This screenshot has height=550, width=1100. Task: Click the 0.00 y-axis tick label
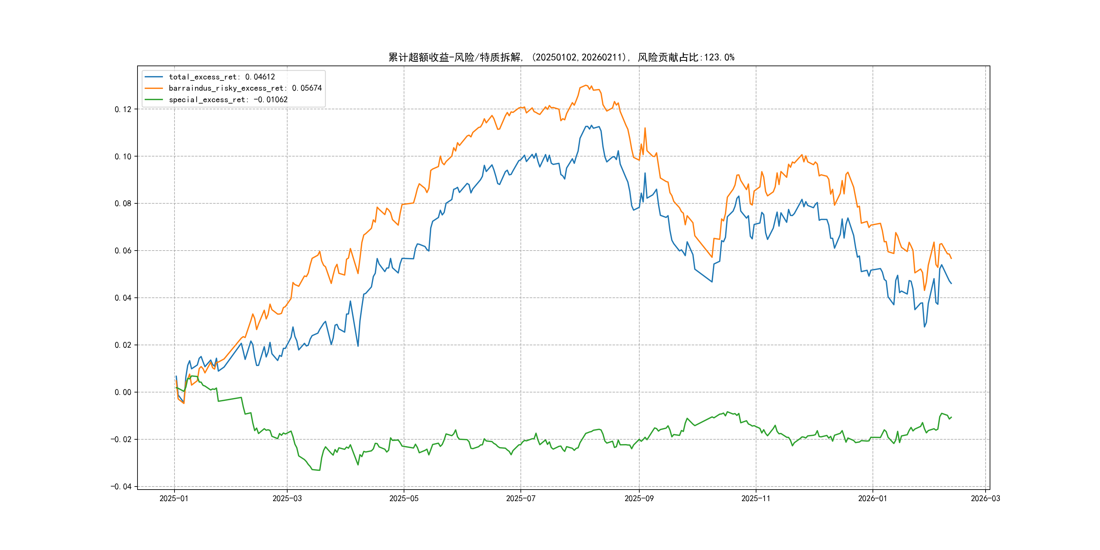[123, 392]
